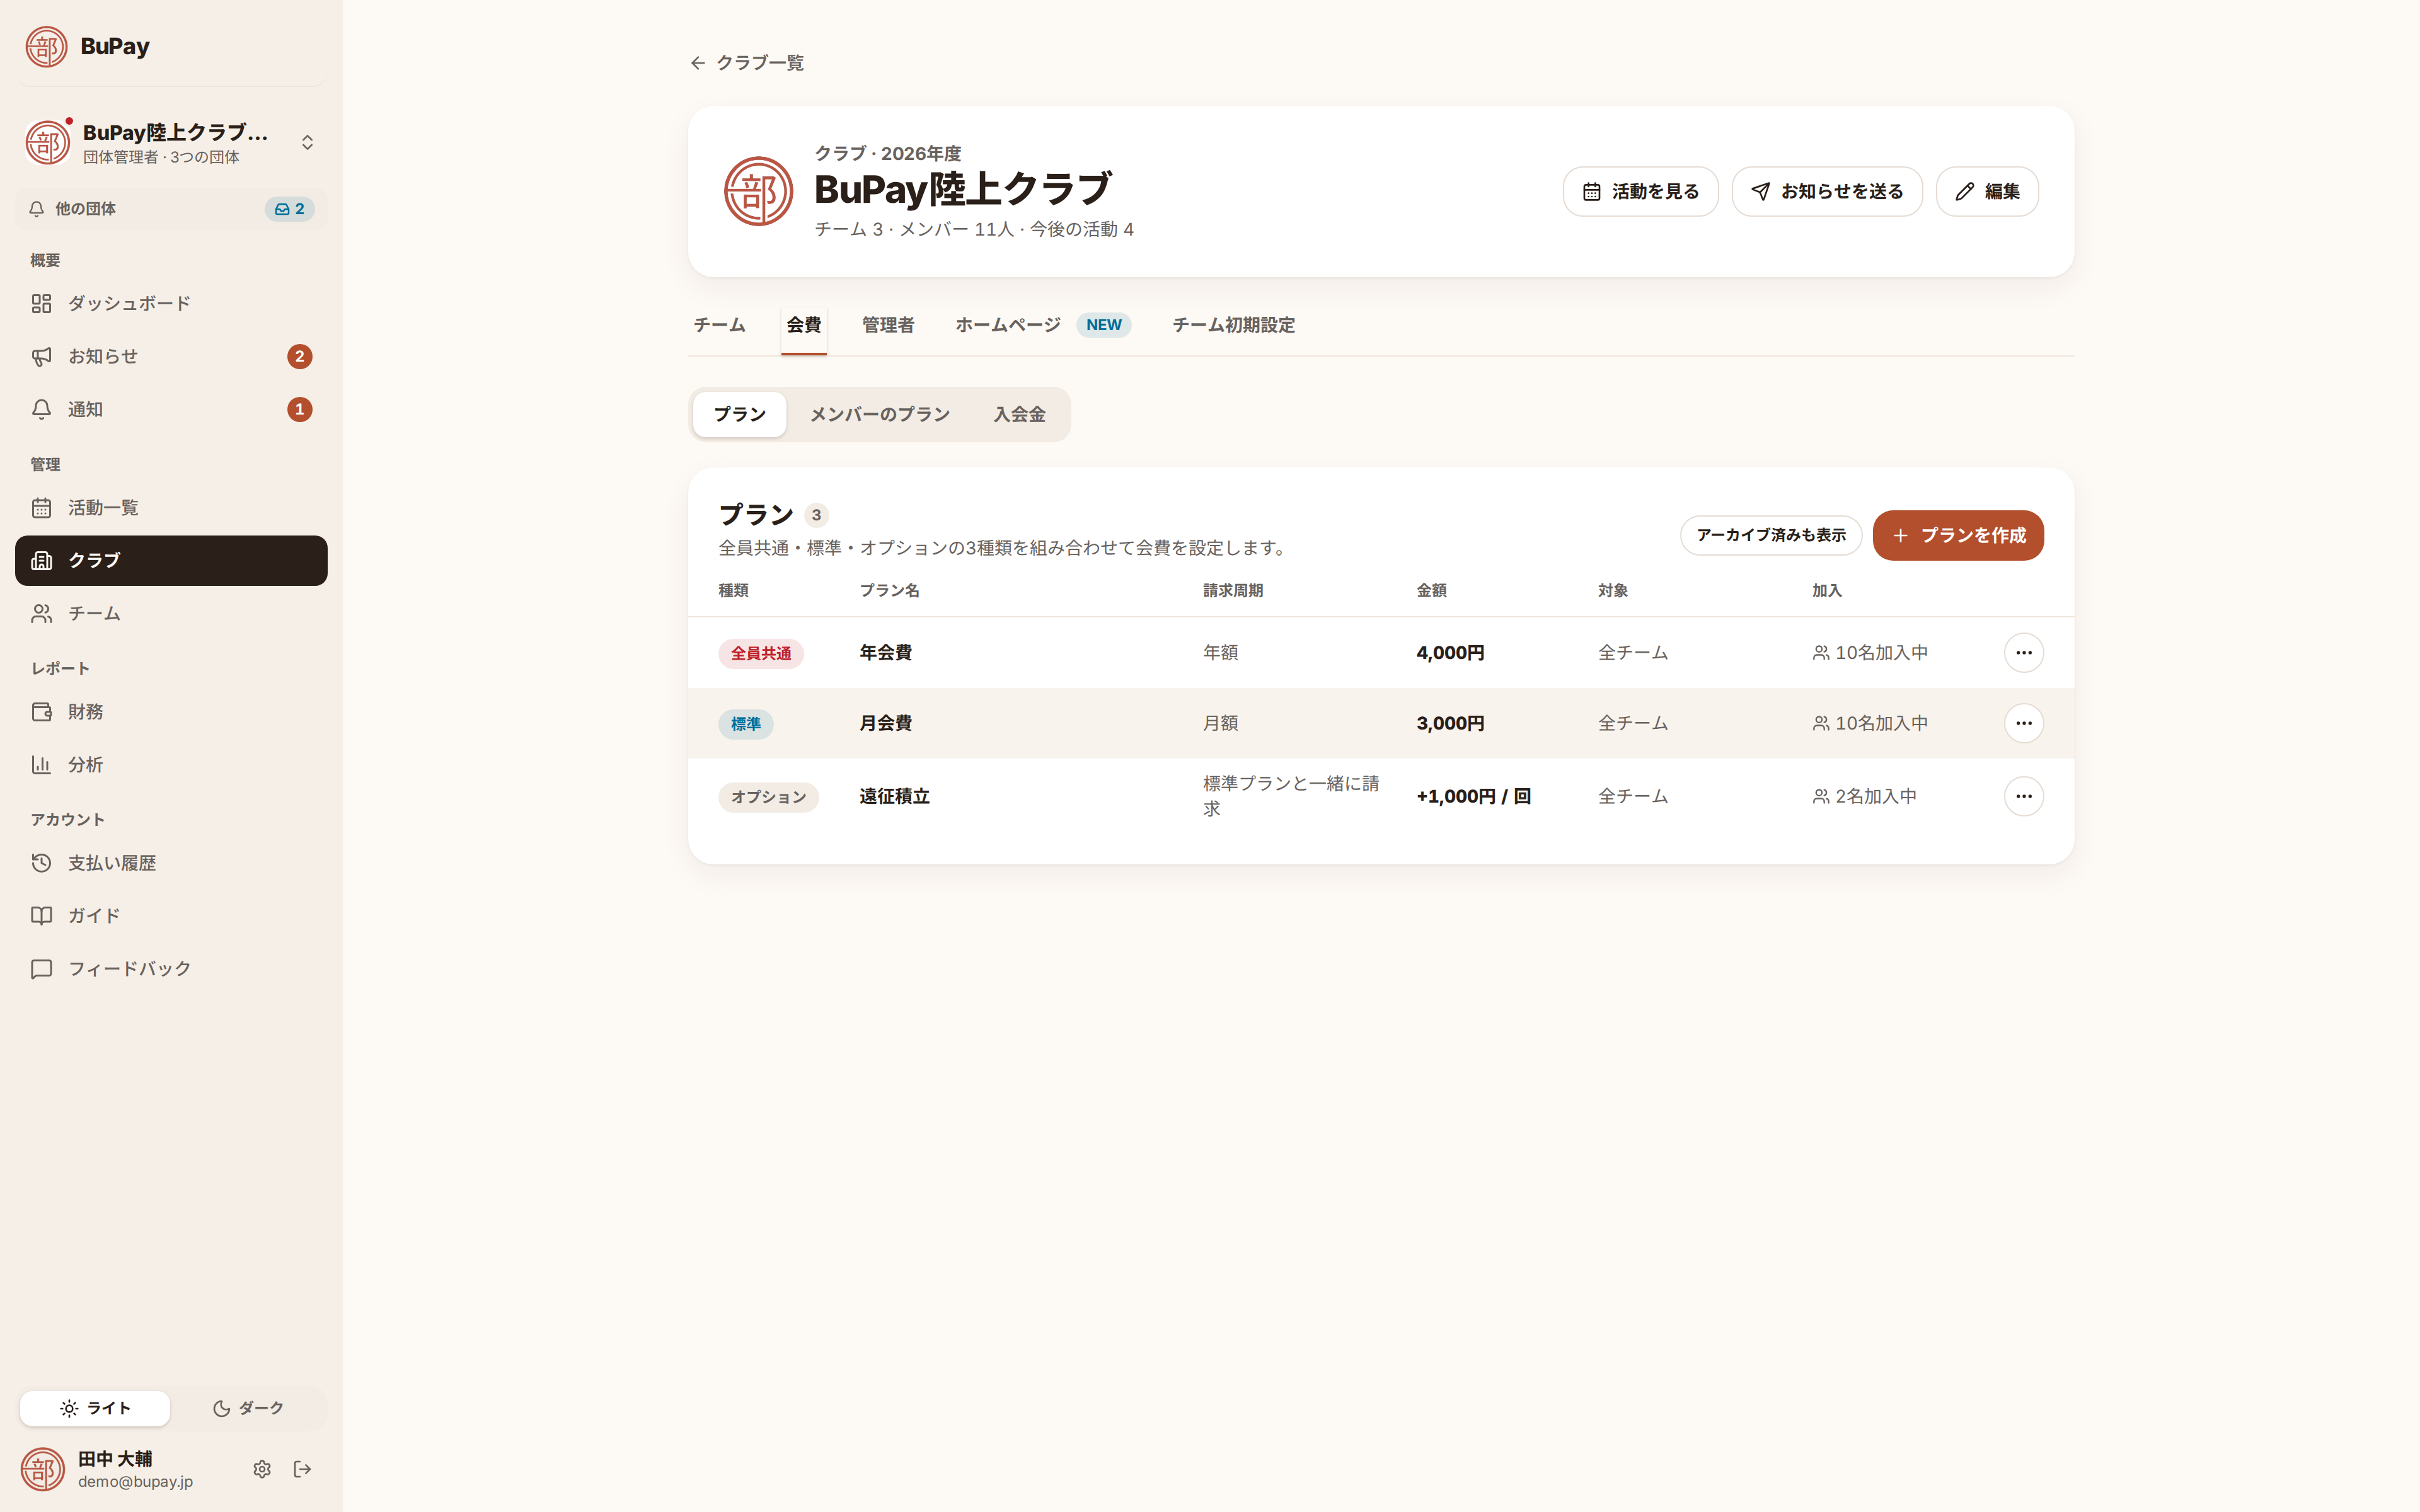This screenshot has width=2420, height=1512.
Task: Open the 他の団体 inbox badge
Action: click(x=289, y=209)
